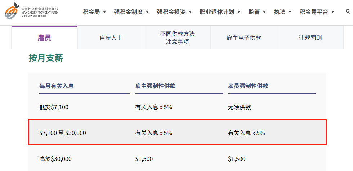Select the 违规罚则 tab
This screenshot has width=353, height=171.
[310, 38]
